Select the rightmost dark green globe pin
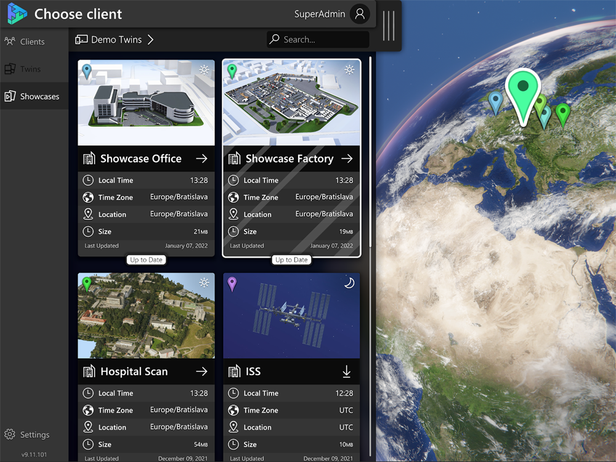 (x=563, y=115)
